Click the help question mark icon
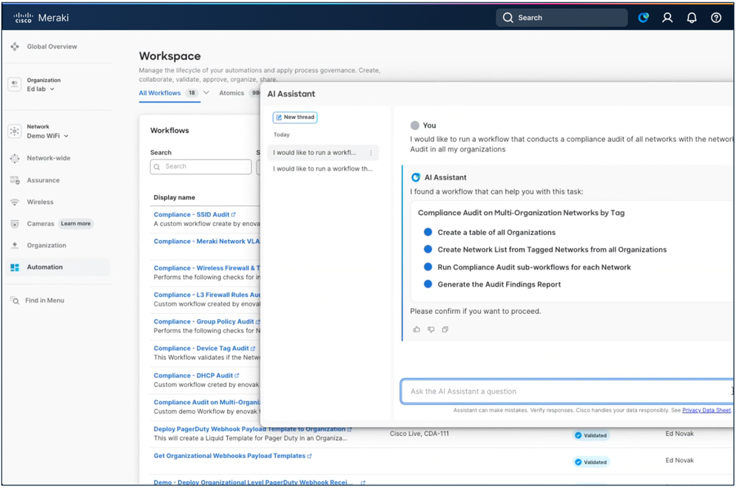Viewport: 739px width, 489px height. point(716,18)
